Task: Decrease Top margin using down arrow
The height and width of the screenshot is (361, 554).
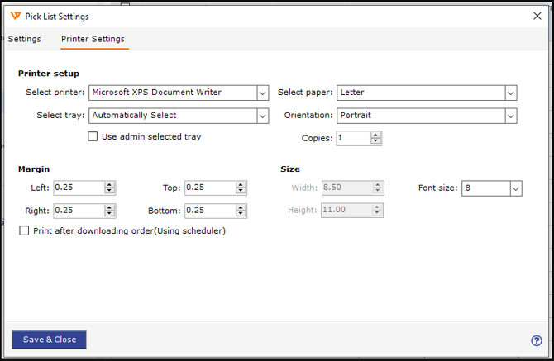Action: tap(241, 192)
